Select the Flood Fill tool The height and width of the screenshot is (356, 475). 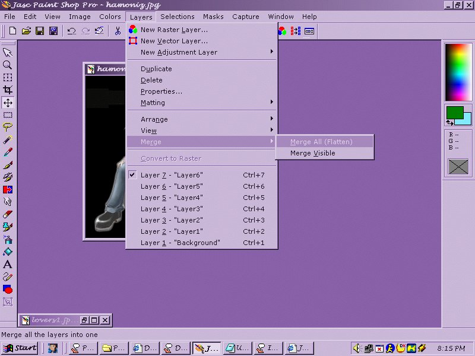click(x=8, y=252)
